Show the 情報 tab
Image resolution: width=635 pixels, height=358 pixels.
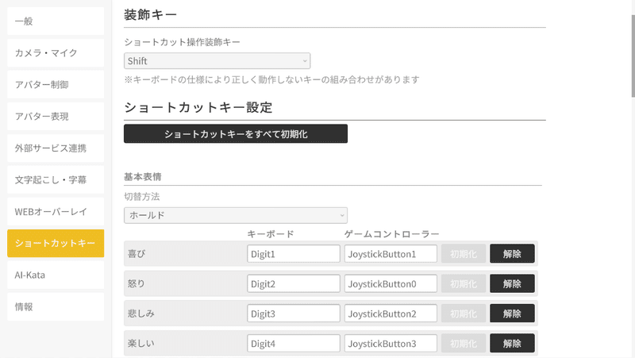(x=56, y=306)
